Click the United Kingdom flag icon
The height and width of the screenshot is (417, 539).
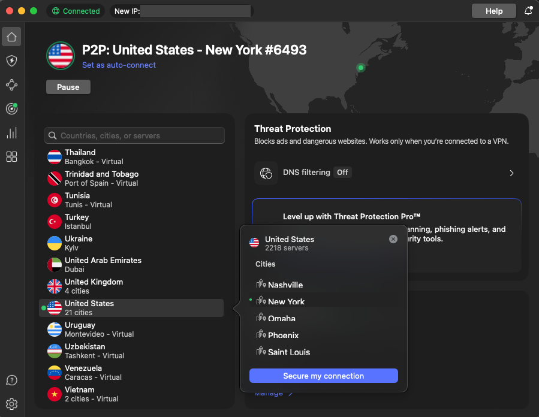pyautogui.click(x=55, y=286)
